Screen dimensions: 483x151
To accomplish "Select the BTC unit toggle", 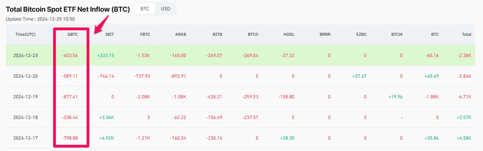I will [145, 9].
